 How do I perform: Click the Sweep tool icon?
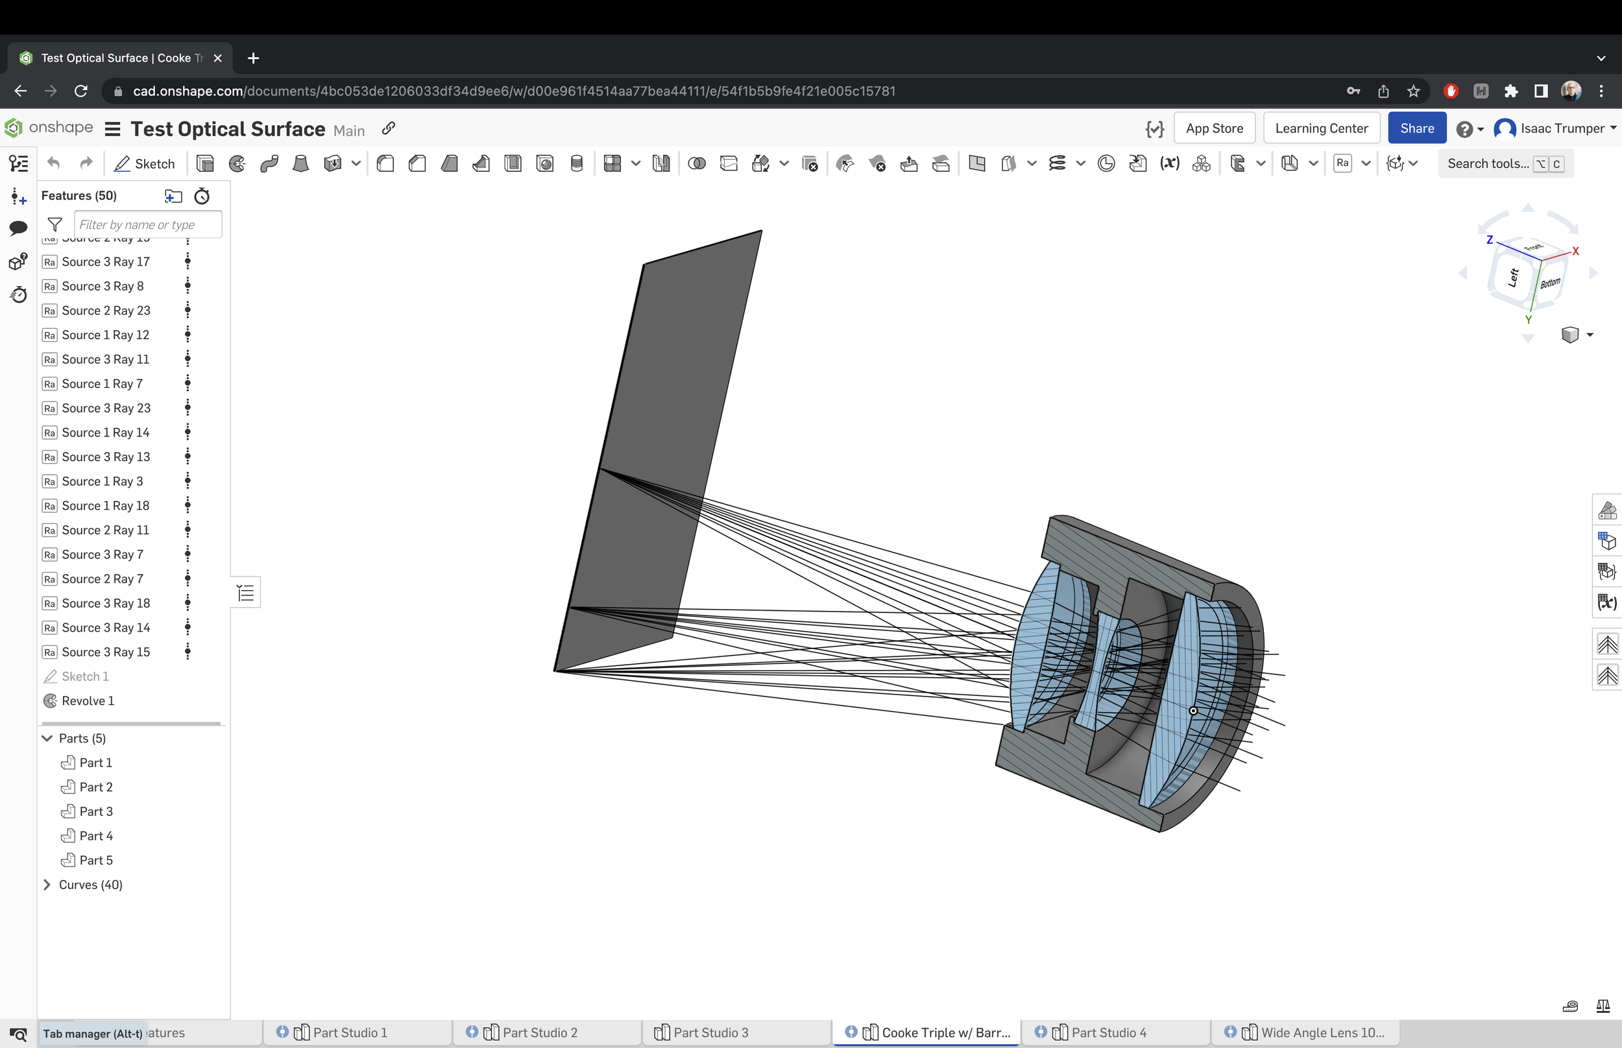click(x=269, y=163)
